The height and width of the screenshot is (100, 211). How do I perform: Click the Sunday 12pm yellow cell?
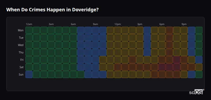click(x=118, y=74)
